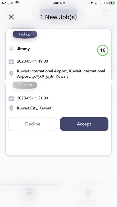This screenshot has width=117, height=207.
Task: Accept the new job from Jimmy
Action: 84,124
